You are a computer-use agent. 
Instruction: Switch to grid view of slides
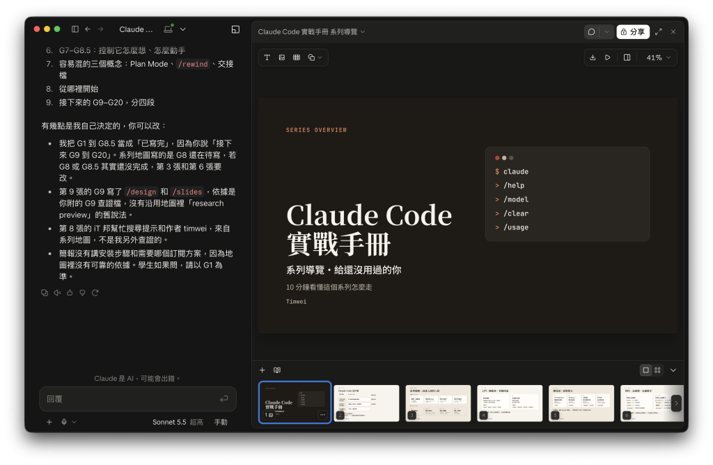click(657, 370)
